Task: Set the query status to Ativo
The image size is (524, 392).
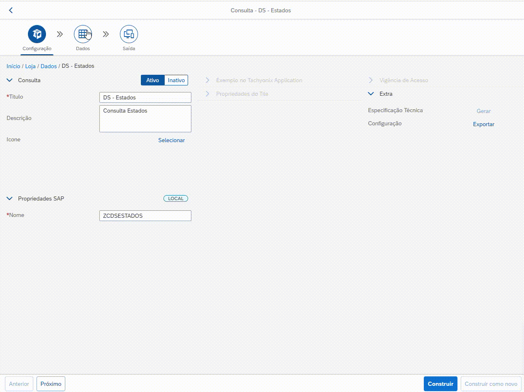Action: click(x=152, y=80)
